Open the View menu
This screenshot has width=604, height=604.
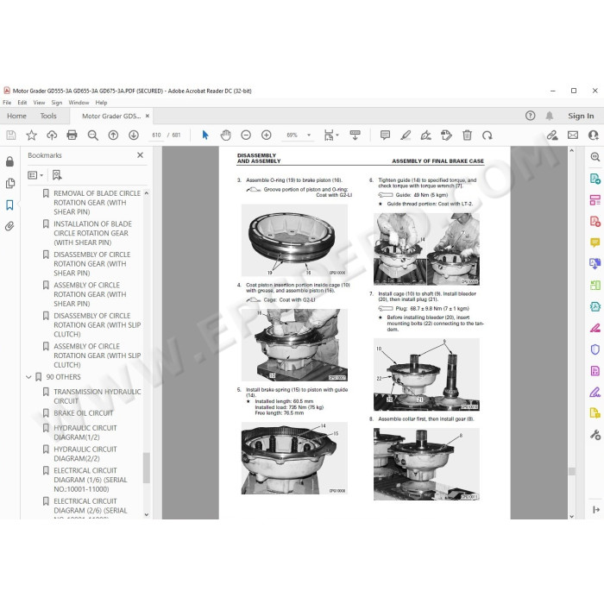39,103
